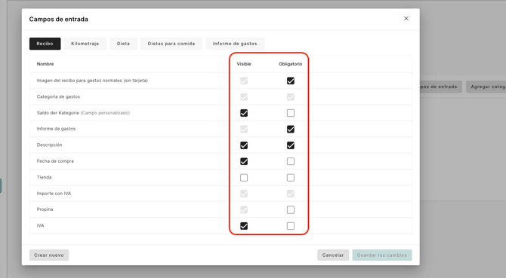This screenshot has height=278, width=506.
Task: Click the Nombre column header
Action: point(45,64)
